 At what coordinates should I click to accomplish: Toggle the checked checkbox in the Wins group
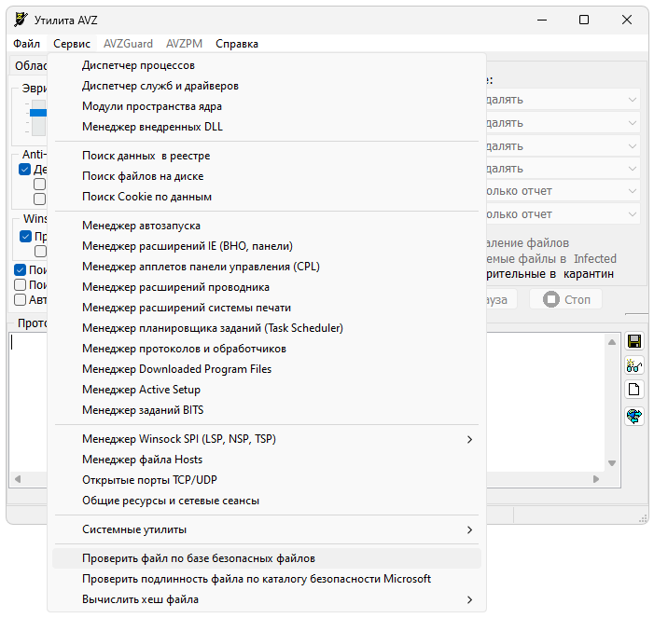25,237
